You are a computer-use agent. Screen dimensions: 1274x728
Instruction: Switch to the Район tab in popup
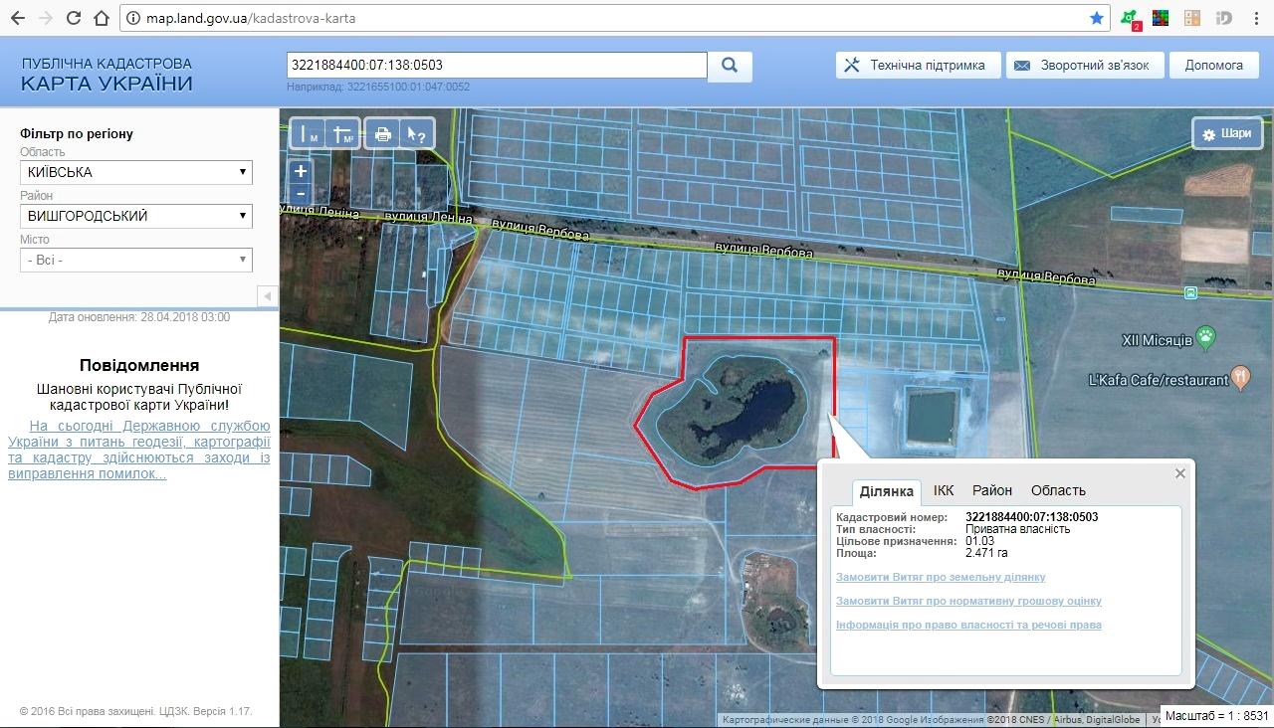(x=992, y=490)
